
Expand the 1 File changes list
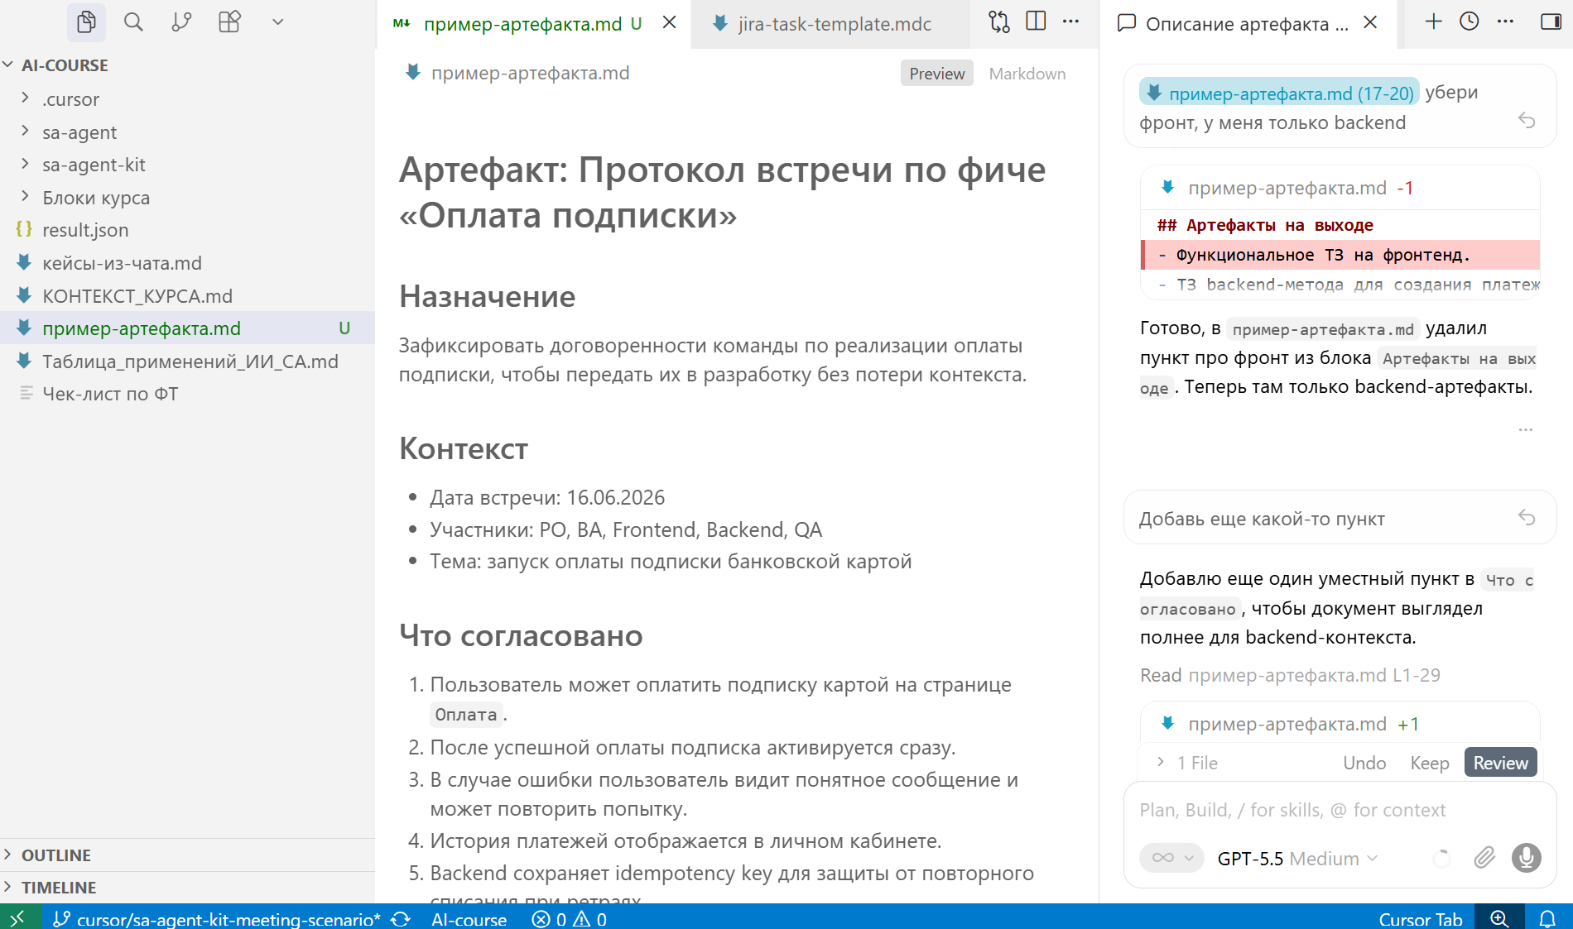click(1186, 763)
